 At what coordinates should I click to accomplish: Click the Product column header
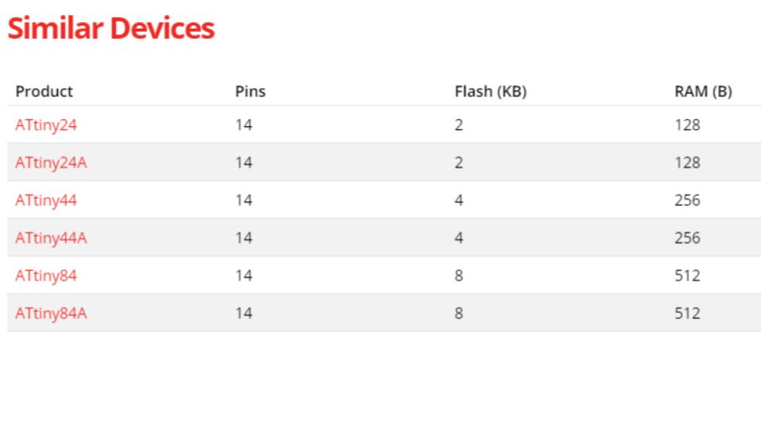click(x=44, y=91)
